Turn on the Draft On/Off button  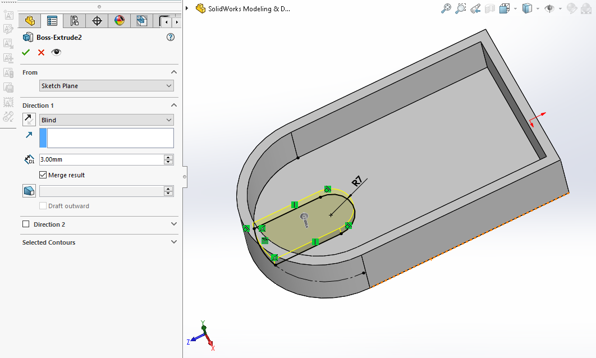click(29, 191)
